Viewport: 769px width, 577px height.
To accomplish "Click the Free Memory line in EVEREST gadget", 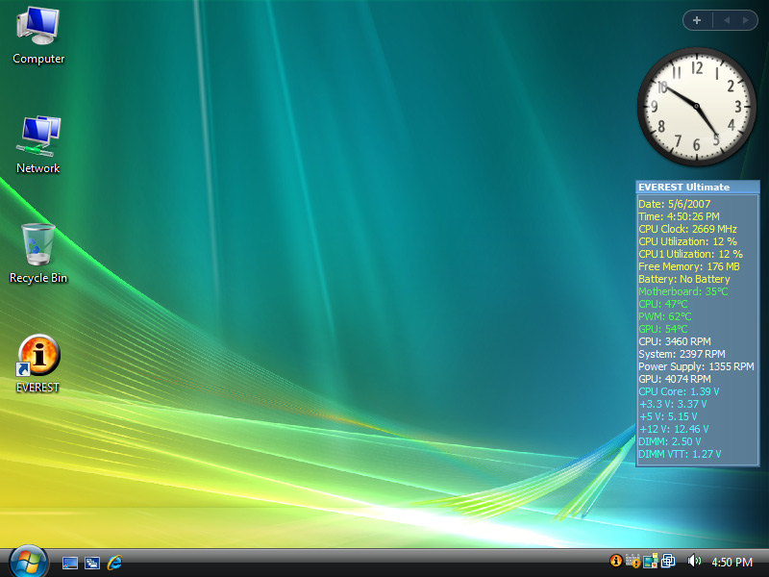I will click(x=689, y=266).
